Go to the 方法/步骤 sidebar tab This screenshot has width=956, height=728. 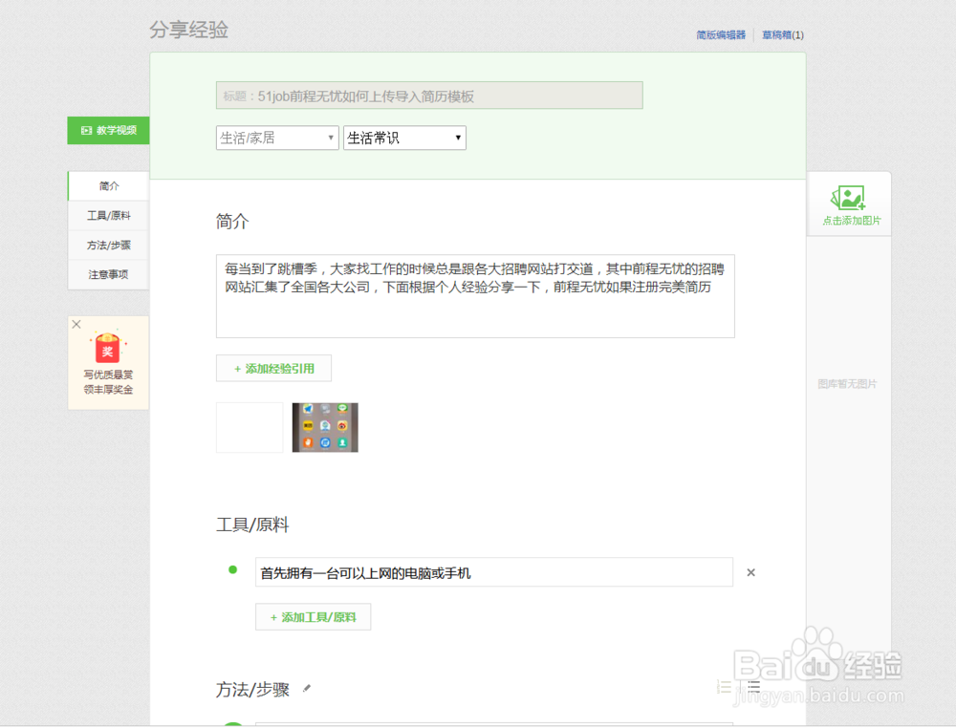click(x=109, y=245)
